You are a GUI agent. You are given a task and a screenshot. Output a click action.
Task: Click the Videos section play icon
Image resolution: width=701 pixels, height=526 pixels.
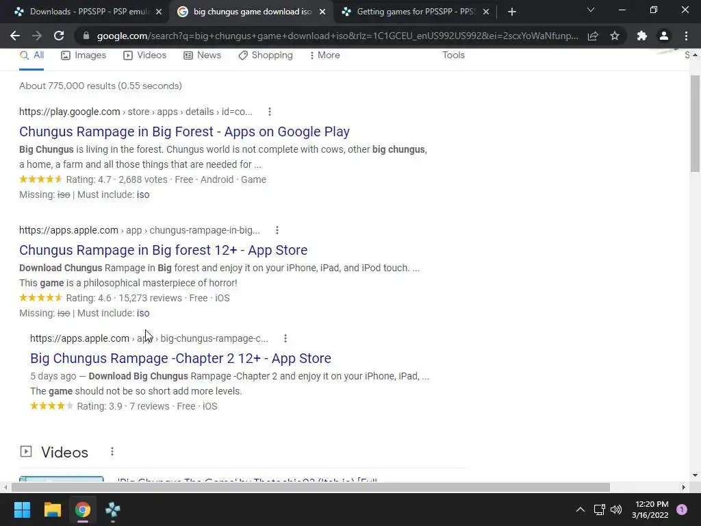(26, 452)
